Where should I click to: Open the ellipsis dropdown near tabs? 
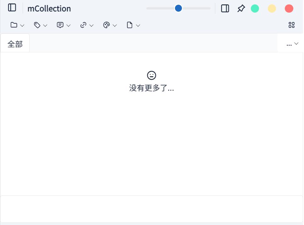pyautogui.click(x=291, y=44)
